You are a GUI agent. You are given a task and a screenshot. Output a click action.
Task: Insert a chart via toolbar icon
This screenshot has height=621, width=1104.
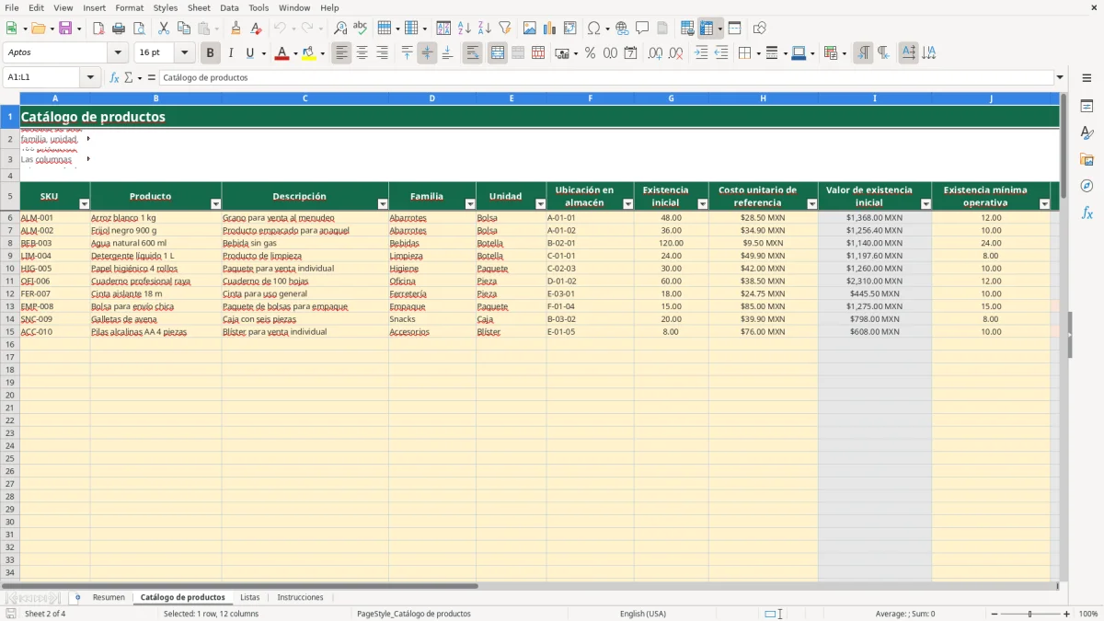click(x=550, y=29)
